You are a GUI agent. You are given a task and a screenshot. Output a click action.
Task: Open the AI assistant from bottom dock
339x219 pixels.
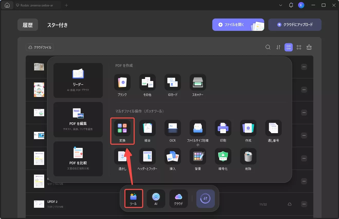coord(156,198)
